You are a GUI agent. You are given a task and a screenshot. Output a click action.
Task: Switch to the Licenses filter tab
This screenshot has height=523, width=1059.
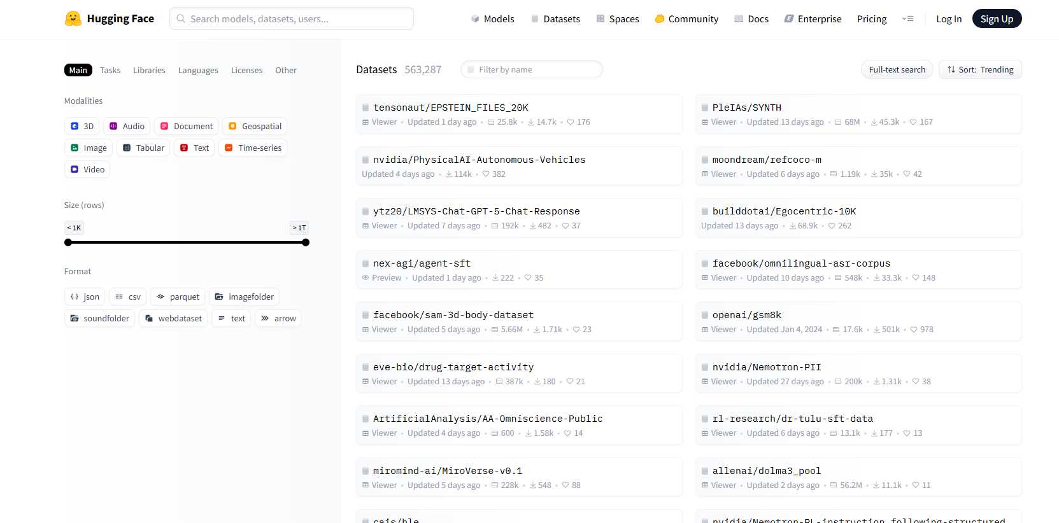tap(246, 70)
